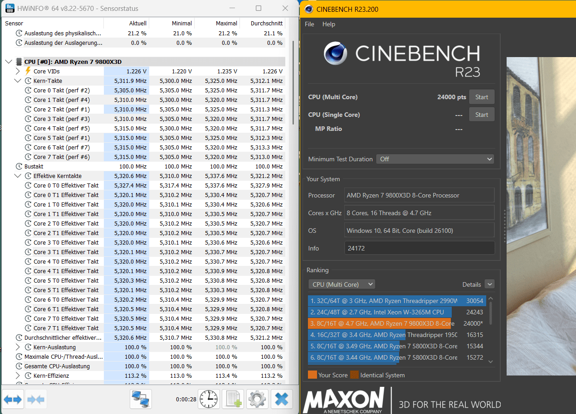The image size is (576, 414).
Task: Open the File menu in Cinebench
Action: 309,24
